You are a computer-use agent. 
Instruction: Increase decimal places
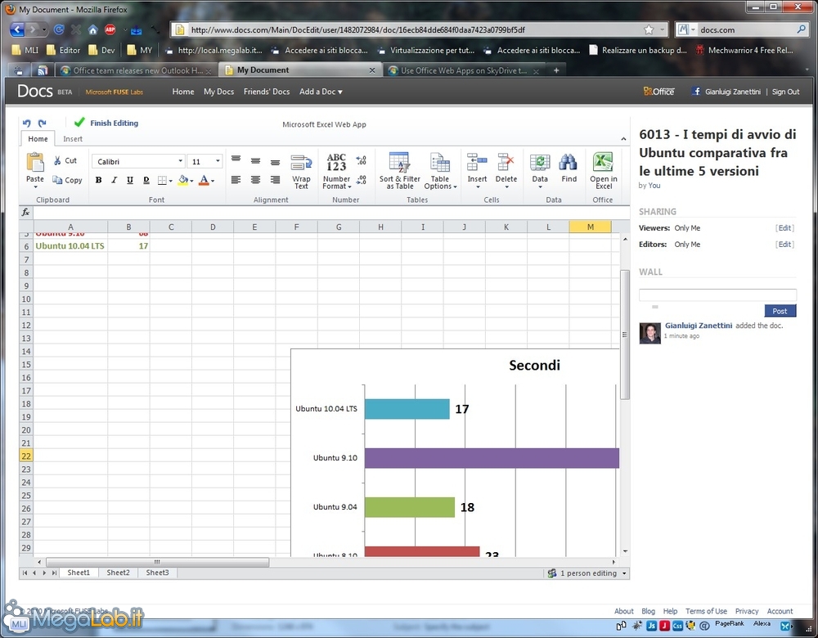(361, 160)
